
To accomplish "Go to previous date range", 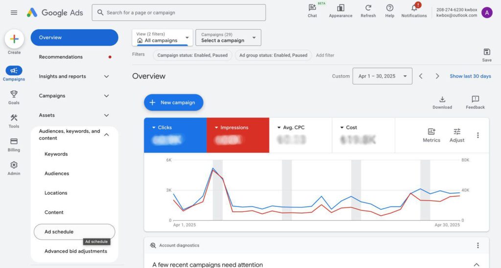I will pos(421,76).
